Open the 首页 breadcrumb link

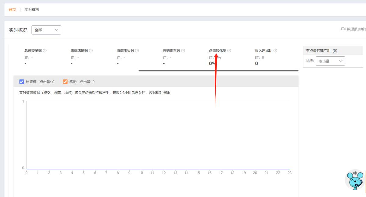pyautogui.click(x=12, y=9)
